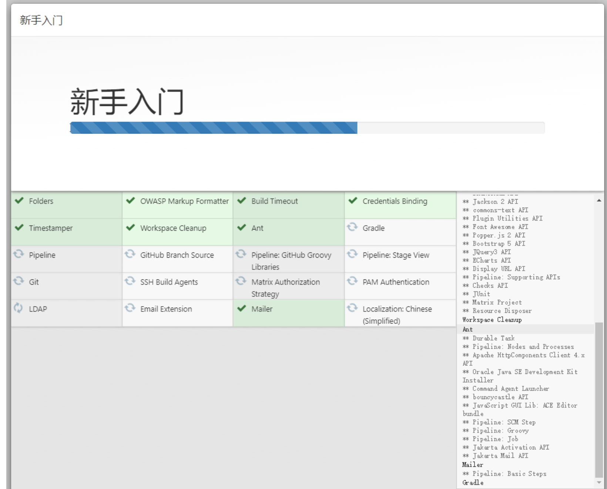Viewport: 607px width, 489px height.
Task: Click the JQuery3 API log line
Action: point(487,252)
